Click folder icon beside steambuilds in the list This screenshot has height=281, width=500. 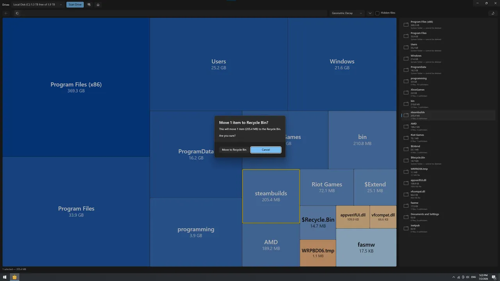(406, 115)
